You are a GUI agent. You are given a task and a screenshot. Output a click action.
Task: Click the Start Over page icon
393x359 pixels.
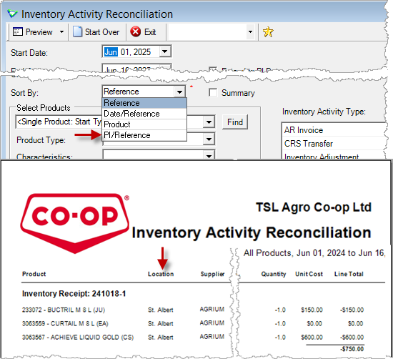click(77, 32)
